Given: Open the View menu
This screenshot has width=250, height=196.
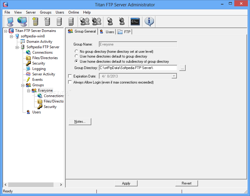Looking at the screenshot, I should [18, 12].
